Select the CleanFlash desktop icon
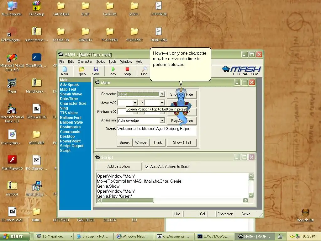Viewport: 321px width, 241px height. (x=36, y=57)
